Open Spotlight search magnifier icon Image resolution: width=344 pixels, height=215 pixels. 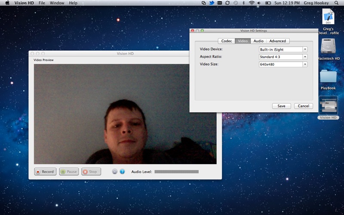point(338,3)
